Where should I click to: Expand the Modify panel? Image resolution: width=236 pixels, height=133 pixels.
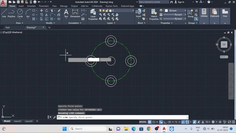(x=51, y=23)
